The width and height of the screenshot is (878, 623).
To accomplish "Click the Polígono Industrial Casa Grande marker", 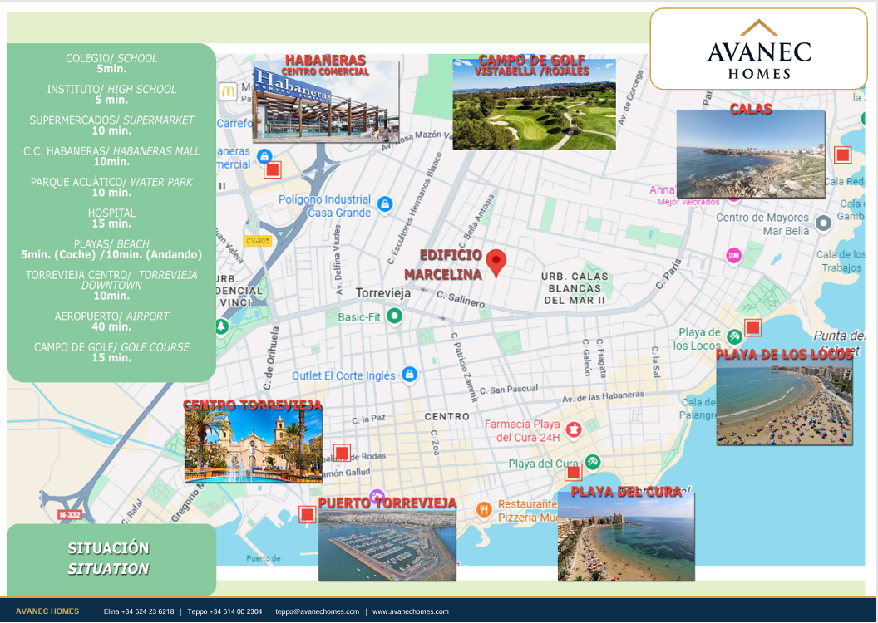I will 384,204.
